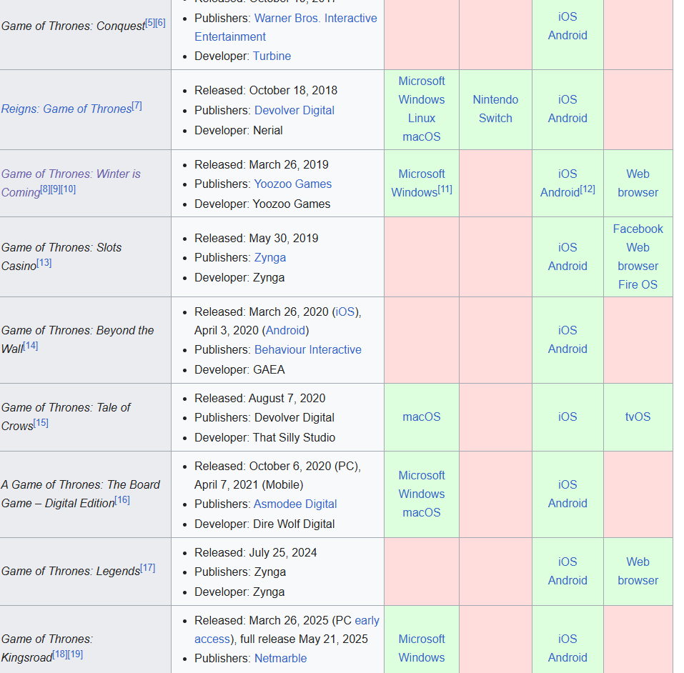The image size is (684, 673).
Task: Click Android in the Kingsroad row
Action: [567, 658]
